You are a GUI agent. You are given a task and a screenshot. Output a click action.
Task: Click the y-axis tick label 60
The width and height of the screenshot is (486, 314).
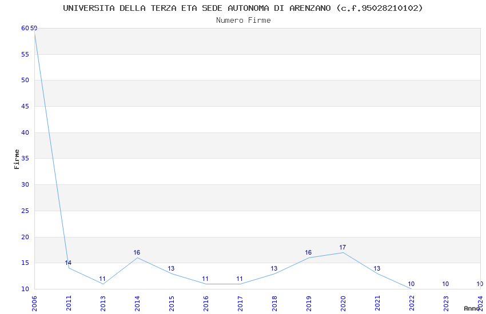[25, 28]
